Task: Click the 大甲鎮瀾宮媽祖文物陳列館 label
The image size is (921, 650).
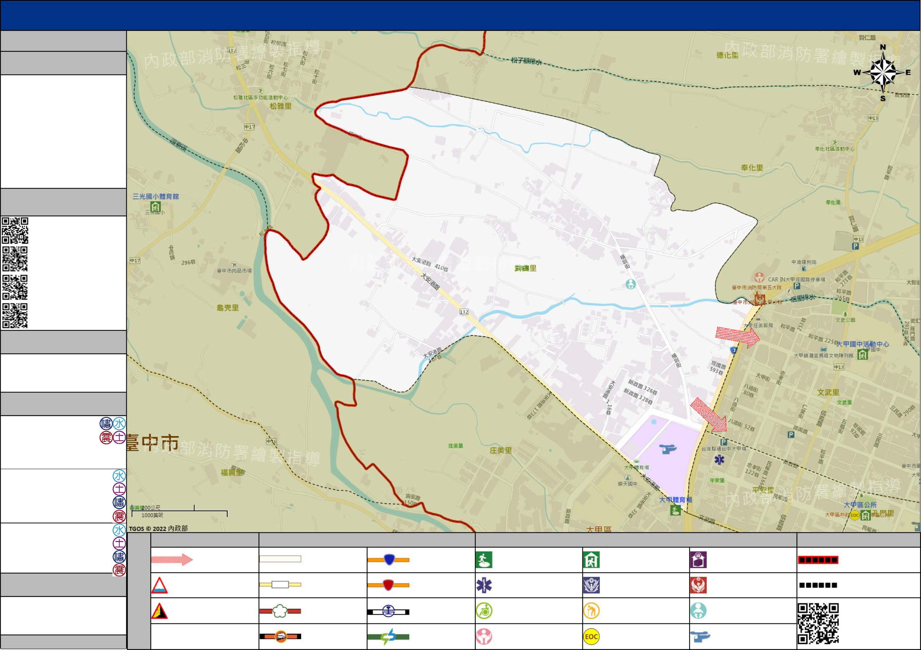Action: tap(824, 356)
